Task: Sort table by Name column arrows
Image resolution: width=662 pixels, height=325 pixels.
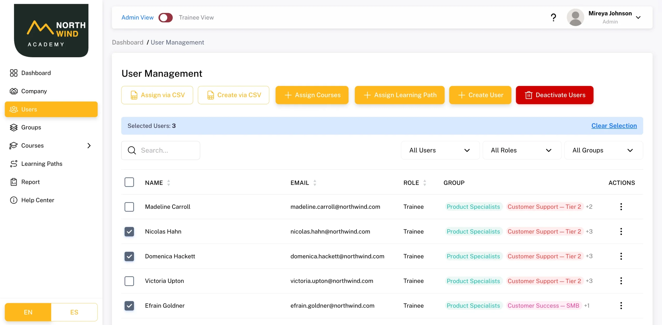Action: (x=168, y=183)
